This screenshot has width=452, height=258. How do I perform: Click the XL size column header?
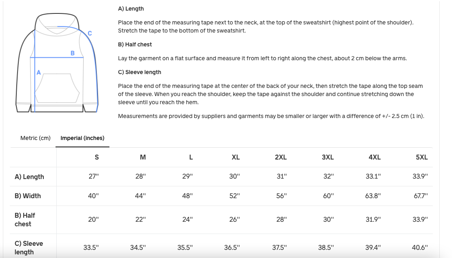point(236,157)
